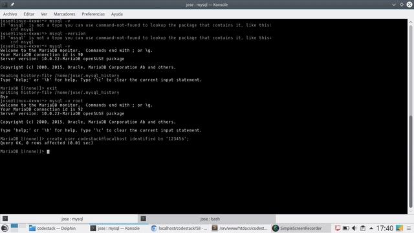Image resolution: width=414 pixels, height=233 pixels.
Task: Open the Editar menu
Action: pos(28,14)
